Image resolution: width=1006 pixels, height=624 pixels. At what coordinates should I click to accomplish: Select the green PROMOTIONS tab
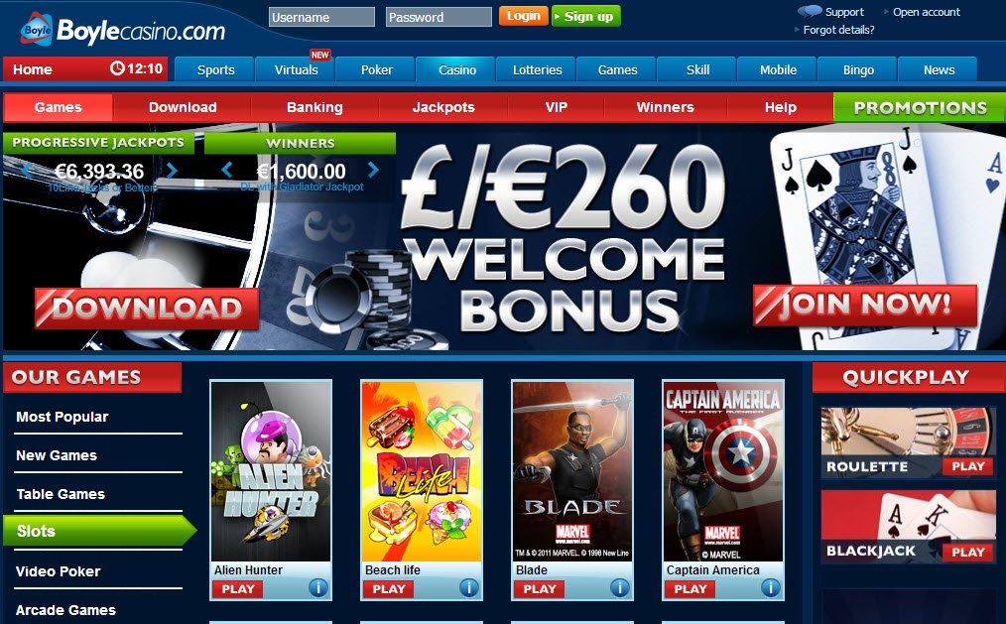[x=920, y=107]
